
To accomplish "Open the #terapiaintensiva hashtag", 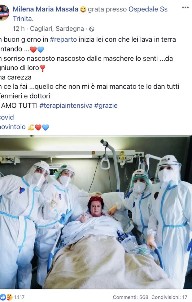I will (66, 106).
